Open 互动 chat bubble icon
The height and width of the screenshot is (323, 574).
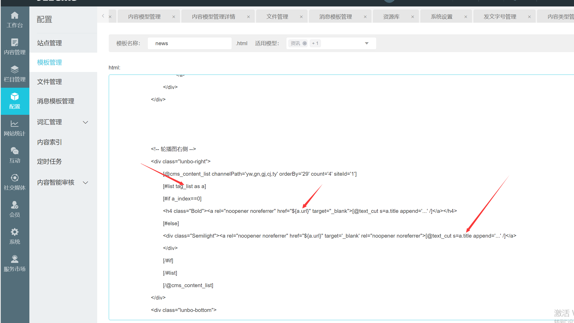pos(15,151)
